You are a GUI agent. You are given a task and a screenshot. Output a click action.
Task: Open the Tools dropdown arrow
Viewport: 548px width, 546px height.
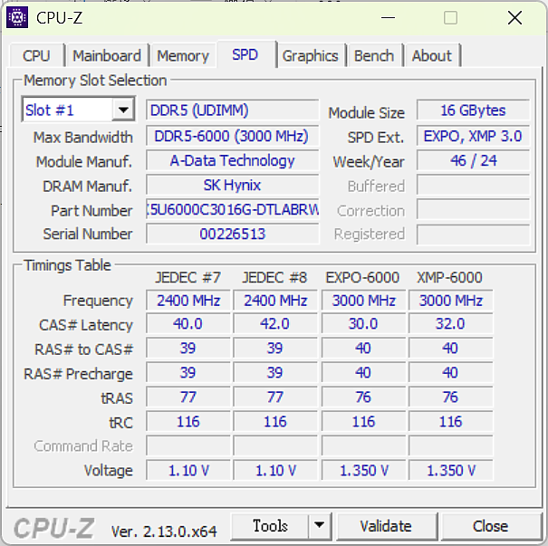click(320, 526)
